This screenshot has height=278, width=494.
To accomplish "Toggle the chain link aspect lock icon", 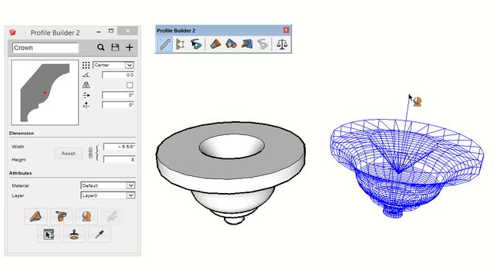I will click(90, 153).
